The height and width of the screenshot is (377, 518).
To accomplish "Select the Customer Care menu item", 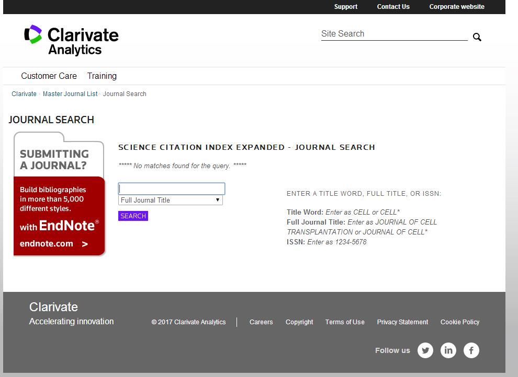I will pyautogui.click(x=49, y=76).
